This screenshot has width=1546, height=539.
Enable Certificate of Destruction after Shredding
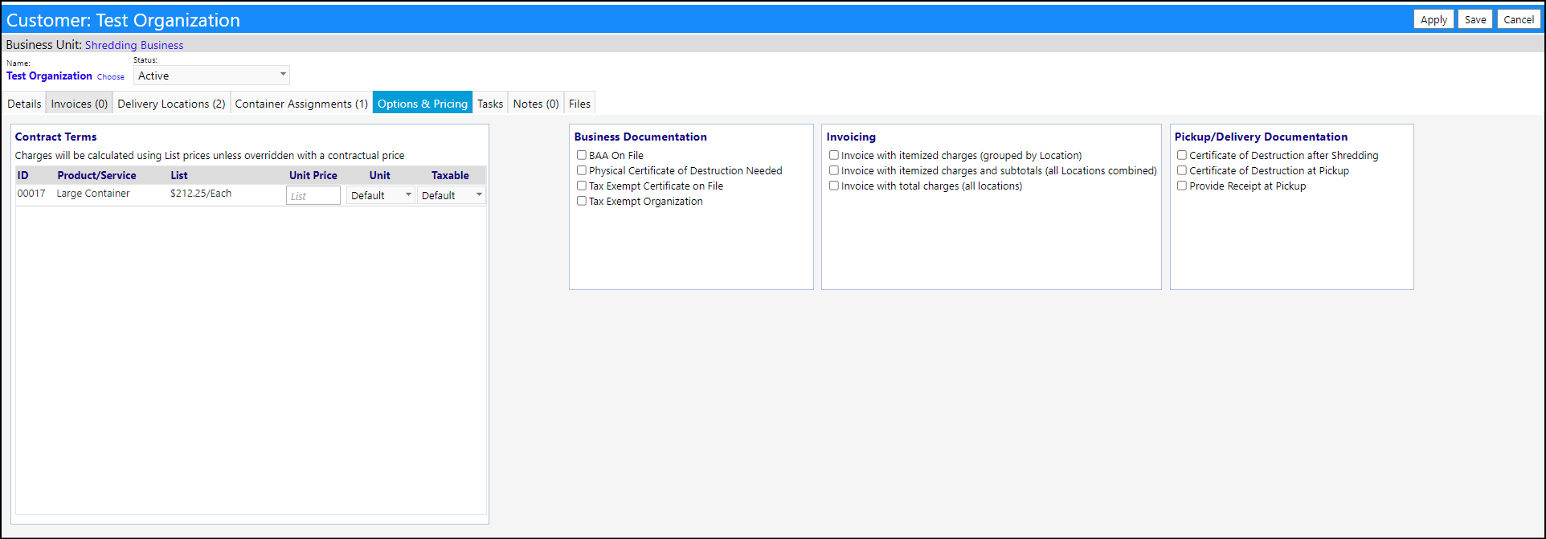(x=1182, y=155)
